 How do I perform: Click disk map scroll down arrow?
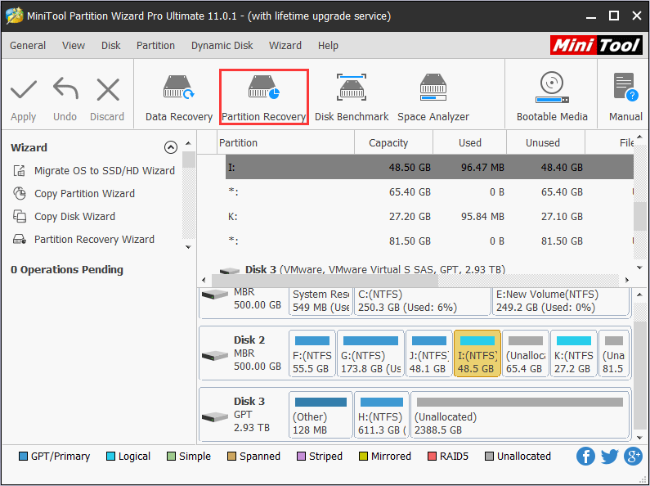(x=639, y=438)
